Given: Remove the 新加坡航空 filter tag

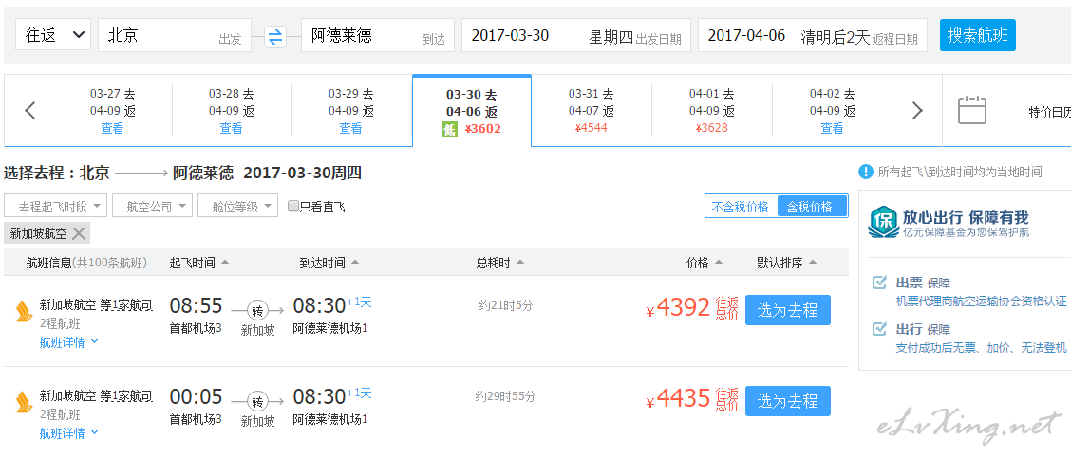Looking at the screenshot, I should [x=79, y=233].
